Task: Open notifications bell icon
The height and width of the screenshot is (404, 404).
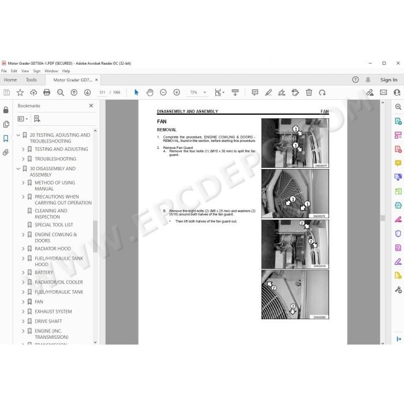Action: 368,80
